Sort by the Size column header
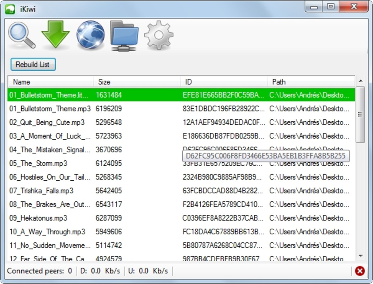The image size is (373, 284). pyautogui.click(x=137, y=82)
